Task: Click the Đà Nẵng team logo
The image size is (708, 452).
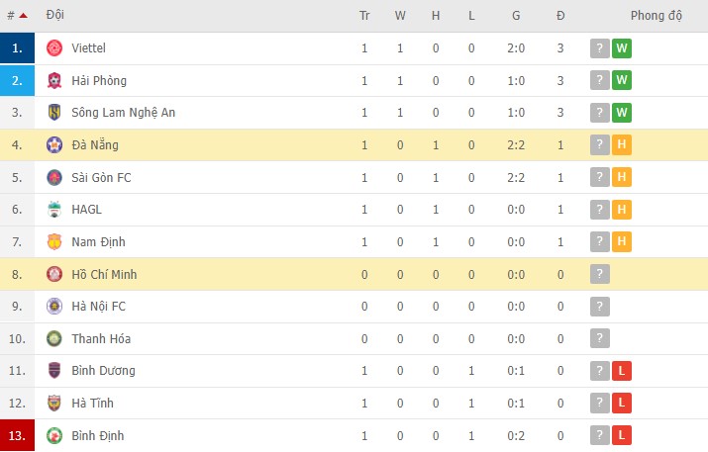Action: pyautogui.click(x=54, y=145)
